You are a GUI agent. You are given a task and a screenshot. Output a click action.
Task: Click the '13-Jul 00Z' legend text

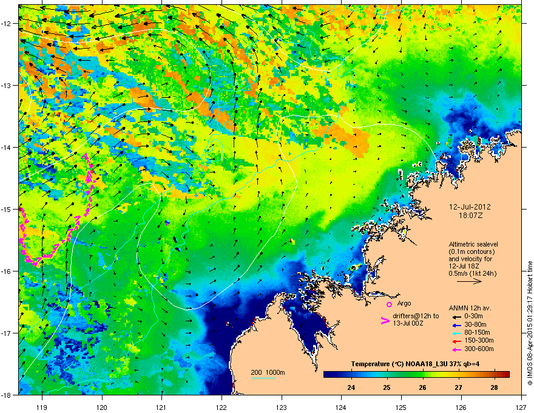(x=408, y=323)
